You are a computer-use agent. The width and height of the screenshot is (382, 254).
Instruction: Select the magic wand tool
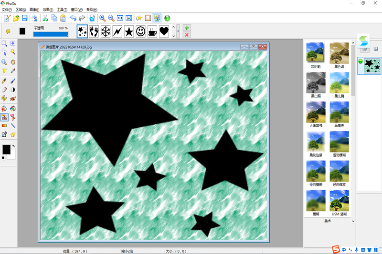point(13,52)
